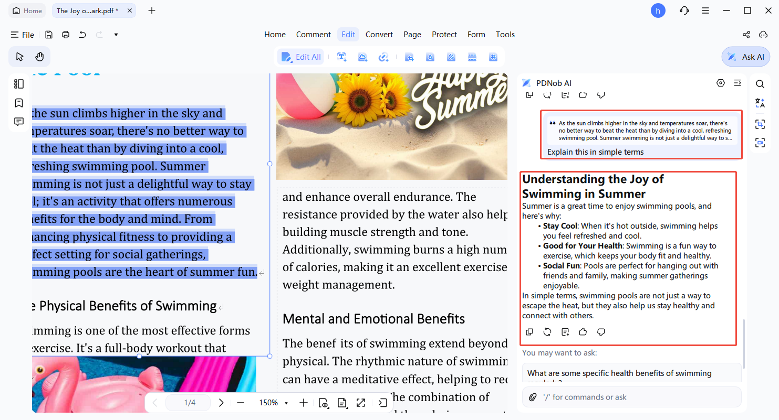Click the AI panel vertical scrollbar
Viewport: 779px width, 420px height.
[x=743, y=341]
